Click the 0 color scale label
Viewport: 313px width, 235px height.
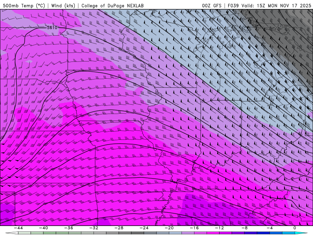click(295, 228)
